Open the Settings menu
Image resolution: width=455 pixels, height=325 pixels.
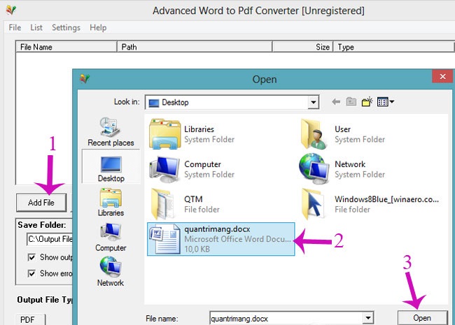coord(66,27)
